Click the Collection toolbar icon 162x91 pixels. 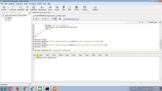(x=13, y=8)
